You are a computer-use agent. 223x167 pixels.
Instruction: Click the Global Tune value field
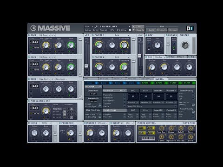point(93,94)
